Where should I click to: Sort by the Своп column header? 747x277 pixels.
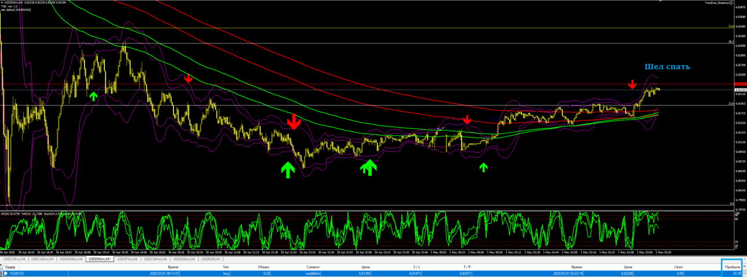point(679,267)
